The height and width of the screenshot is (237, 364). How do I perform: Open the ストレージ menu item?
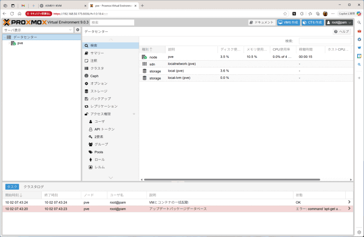(x=111, y=91)
